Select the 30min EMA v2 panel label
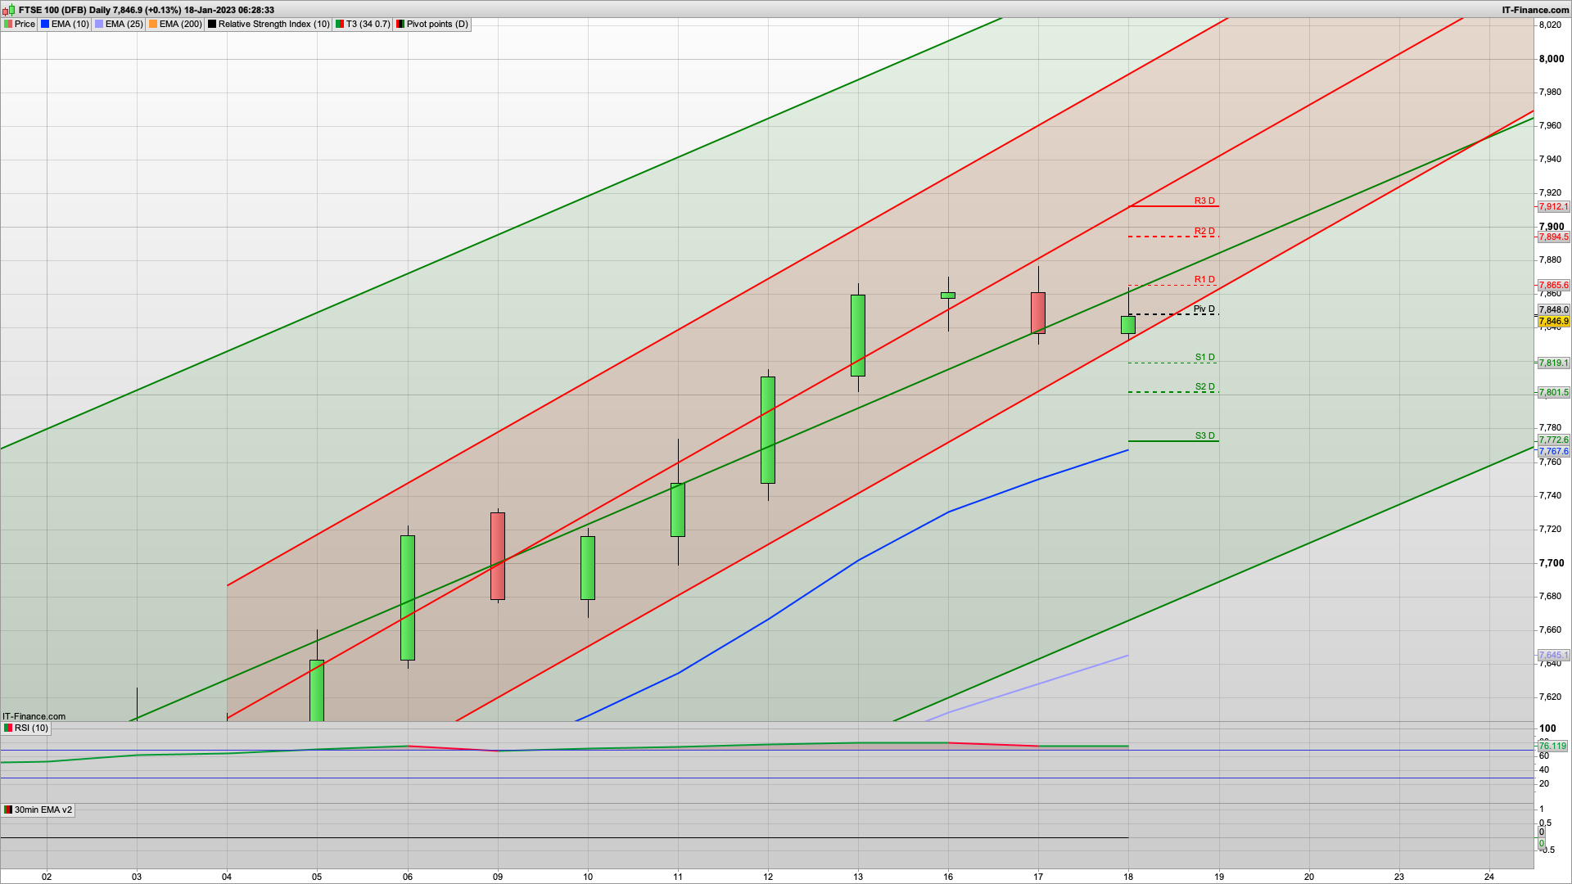 click(43, 810)
